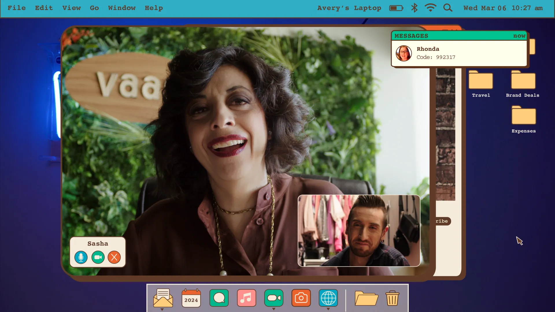555x312 pixels.
Task: Open the Bluetooth status menu
Action: tap(414, 8)
